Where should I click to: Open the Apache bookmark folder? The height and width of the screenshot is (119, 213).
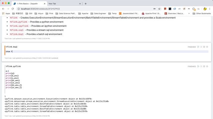(84, 14)
